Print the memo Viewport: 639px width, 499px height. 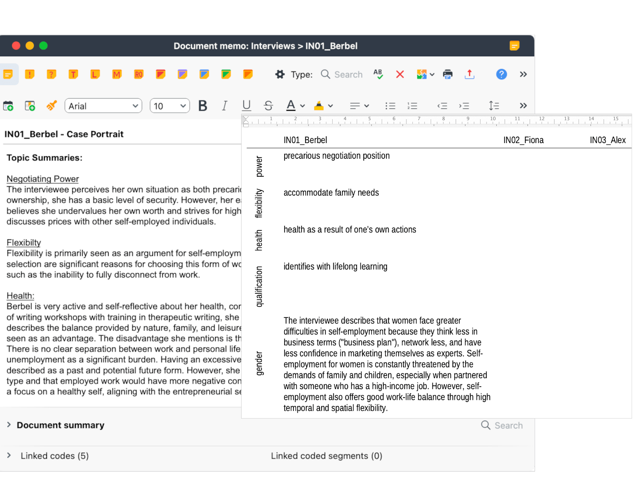click(x=448, y=74)
